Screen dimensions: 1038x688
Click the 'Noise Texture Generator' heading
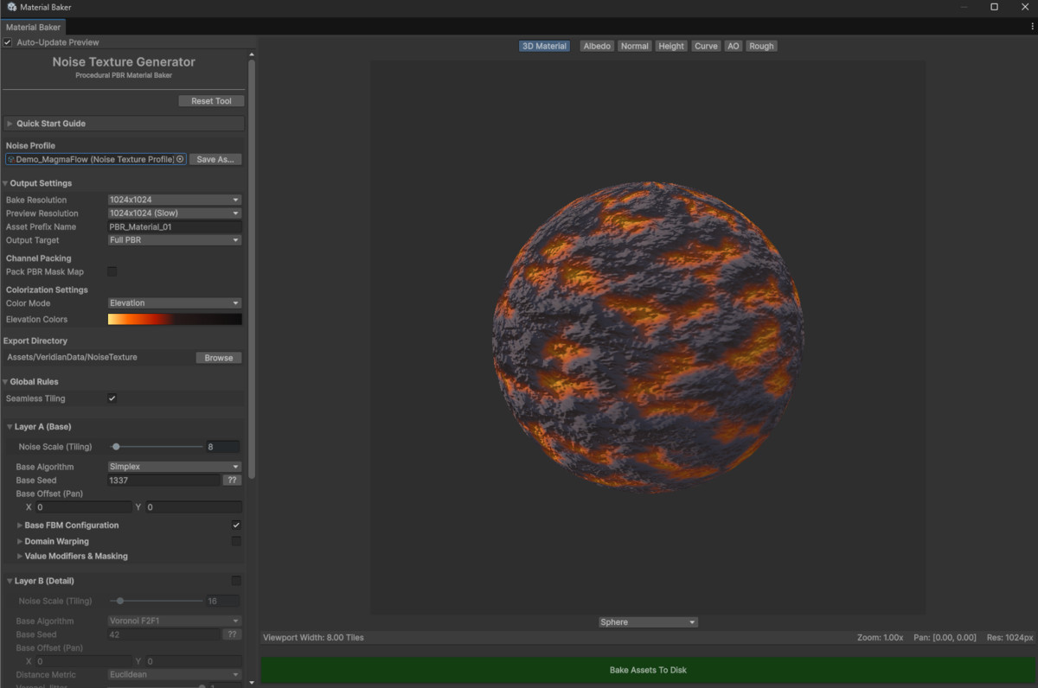124,62
